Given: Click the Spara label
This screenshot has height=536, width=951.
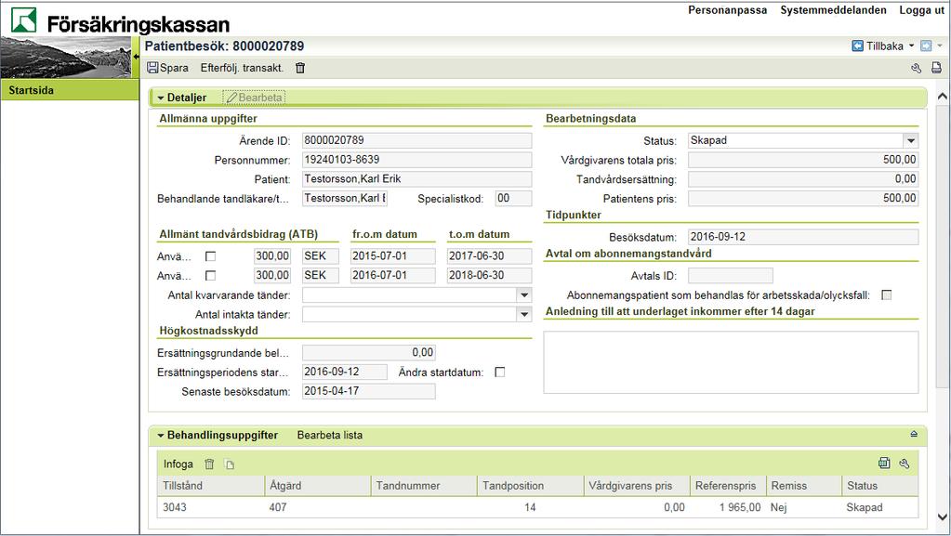Looking at the screenshot, I should [174, 68].
